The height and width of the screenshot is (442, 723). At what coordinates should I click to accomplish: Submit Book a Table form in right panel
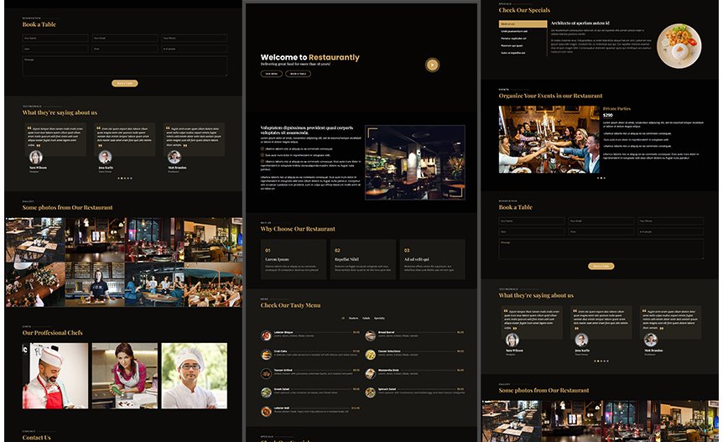click(601, 266)
